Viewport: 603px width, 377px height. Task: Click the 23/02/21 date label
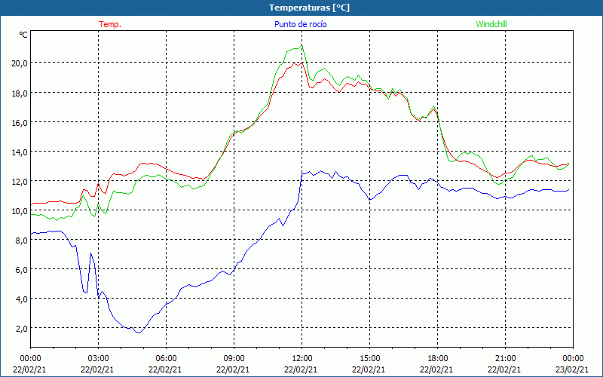click(x=572, y=369)
